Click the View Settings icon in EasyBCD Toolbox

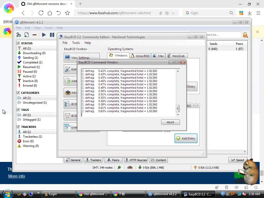point(68,57)
